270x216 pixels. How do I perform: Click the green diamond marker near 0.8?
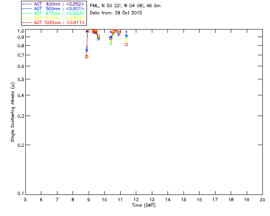pos(111,44)
